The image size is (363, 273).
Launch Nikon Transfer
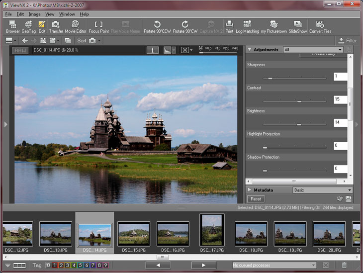56,27
